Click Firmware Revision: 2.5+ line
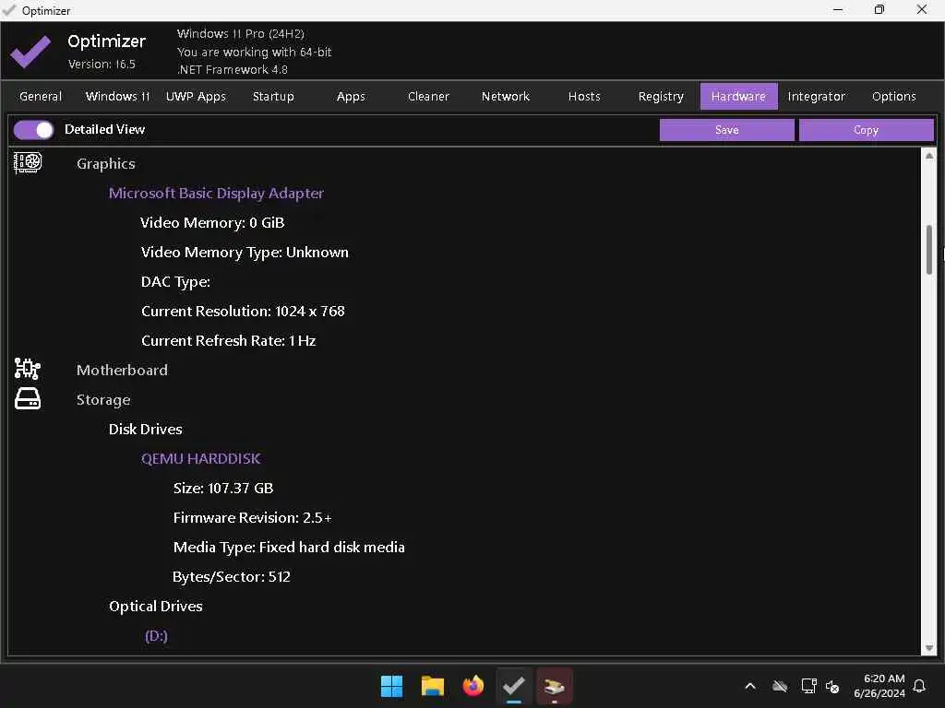Screen dimensions: 945x708 [x=252, y=518]
